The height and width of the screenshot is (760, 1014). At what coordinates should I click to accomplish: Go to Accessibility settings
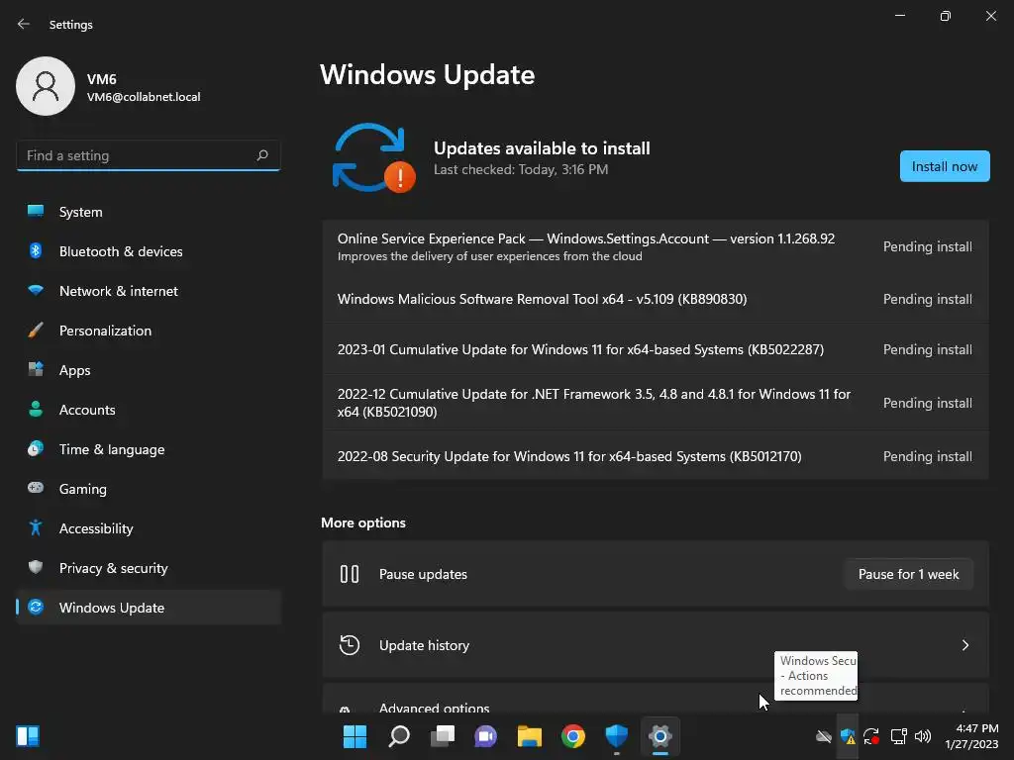pos(149,528)
